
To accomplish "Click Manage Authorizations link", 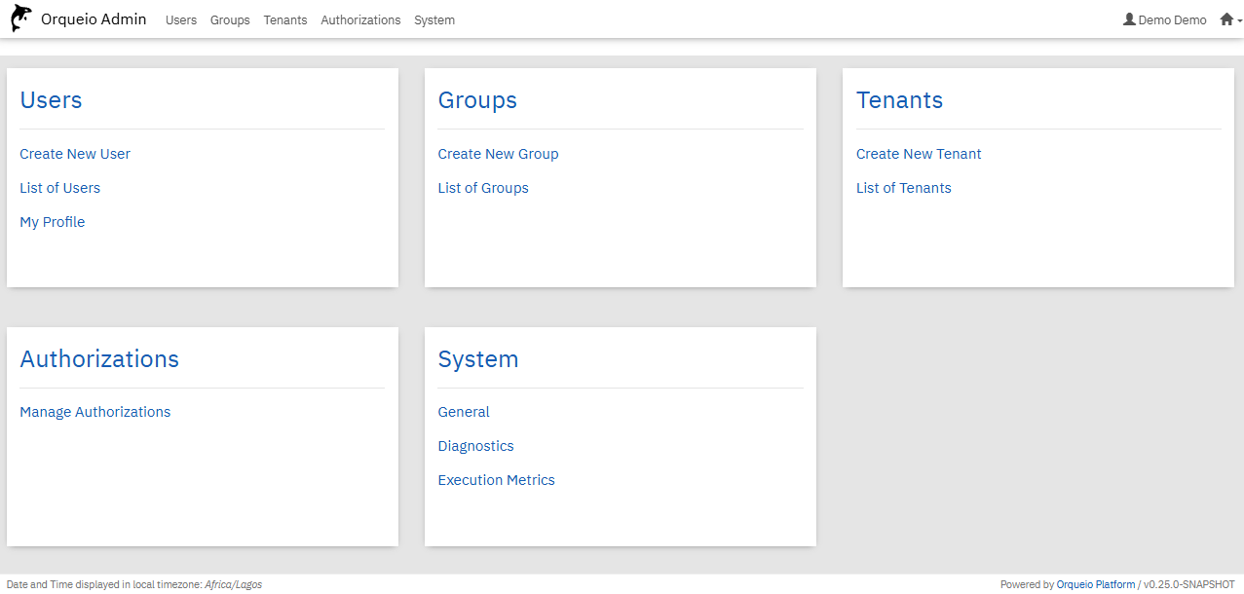I will click(95, 412).
